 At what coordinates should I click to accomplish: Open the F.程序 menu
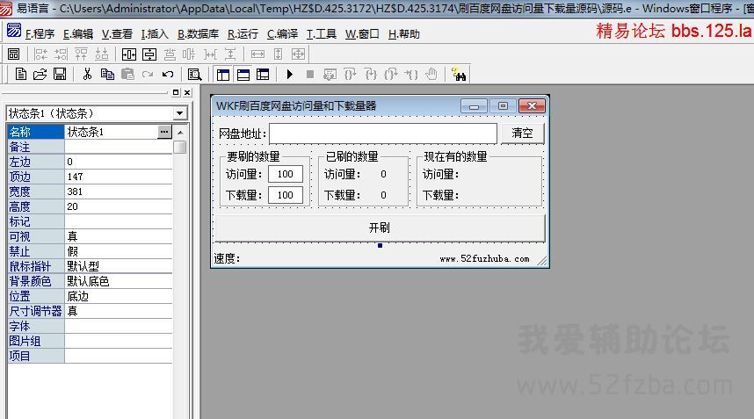[40, 34]
